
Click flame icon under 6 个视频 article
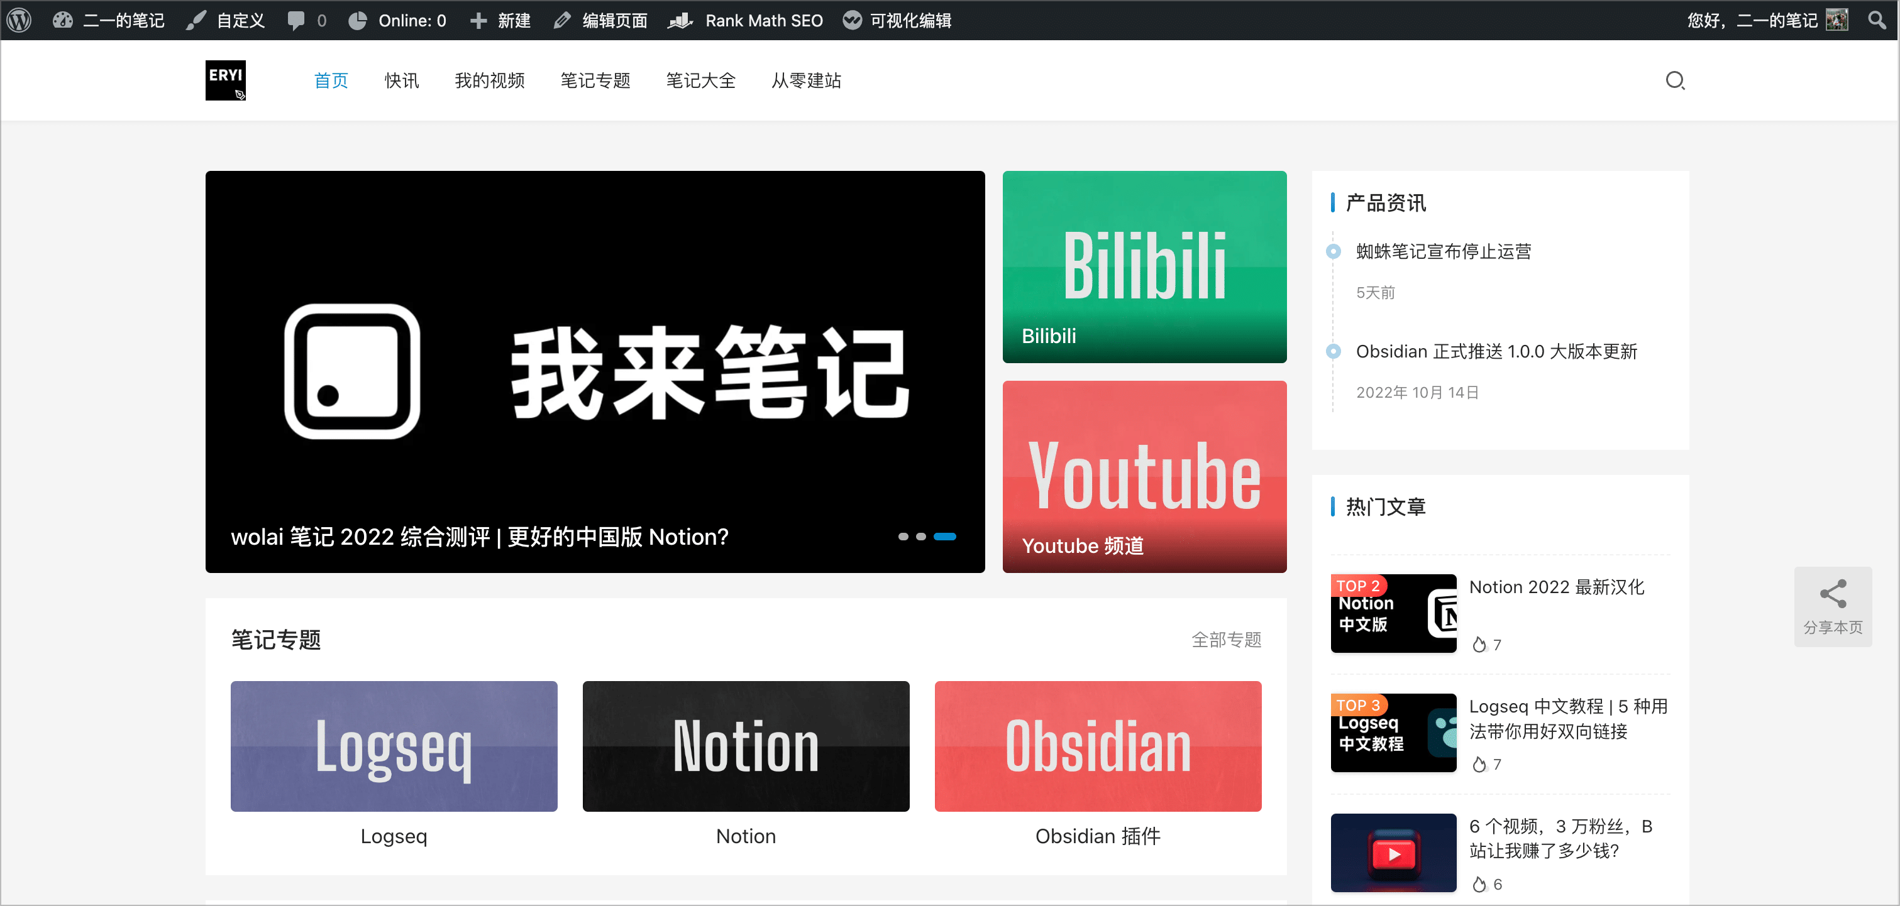1479,884
